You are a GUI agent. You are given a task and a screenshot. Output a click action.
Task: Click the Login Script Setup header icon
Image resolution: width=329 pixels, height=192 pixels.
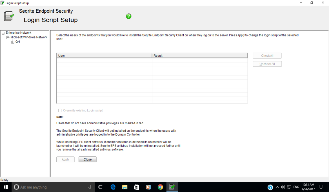(x=9, y=16)
